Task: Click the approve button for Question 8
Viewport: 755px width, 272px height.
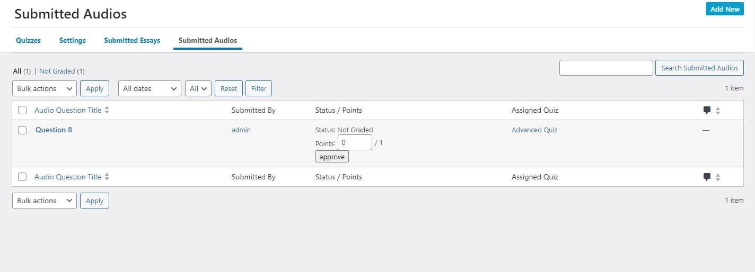Action: coord(332,157)
